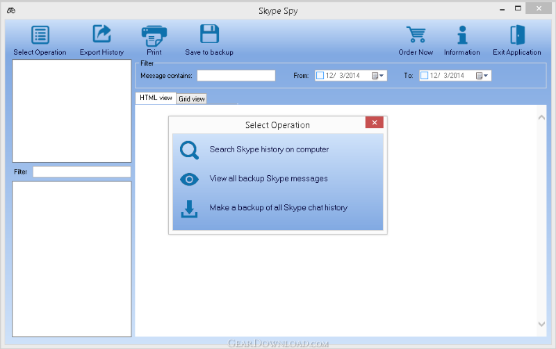
Task: Click the From date value 12/ 3/2014
Action: pyautogui.click(x=343, y=76)
